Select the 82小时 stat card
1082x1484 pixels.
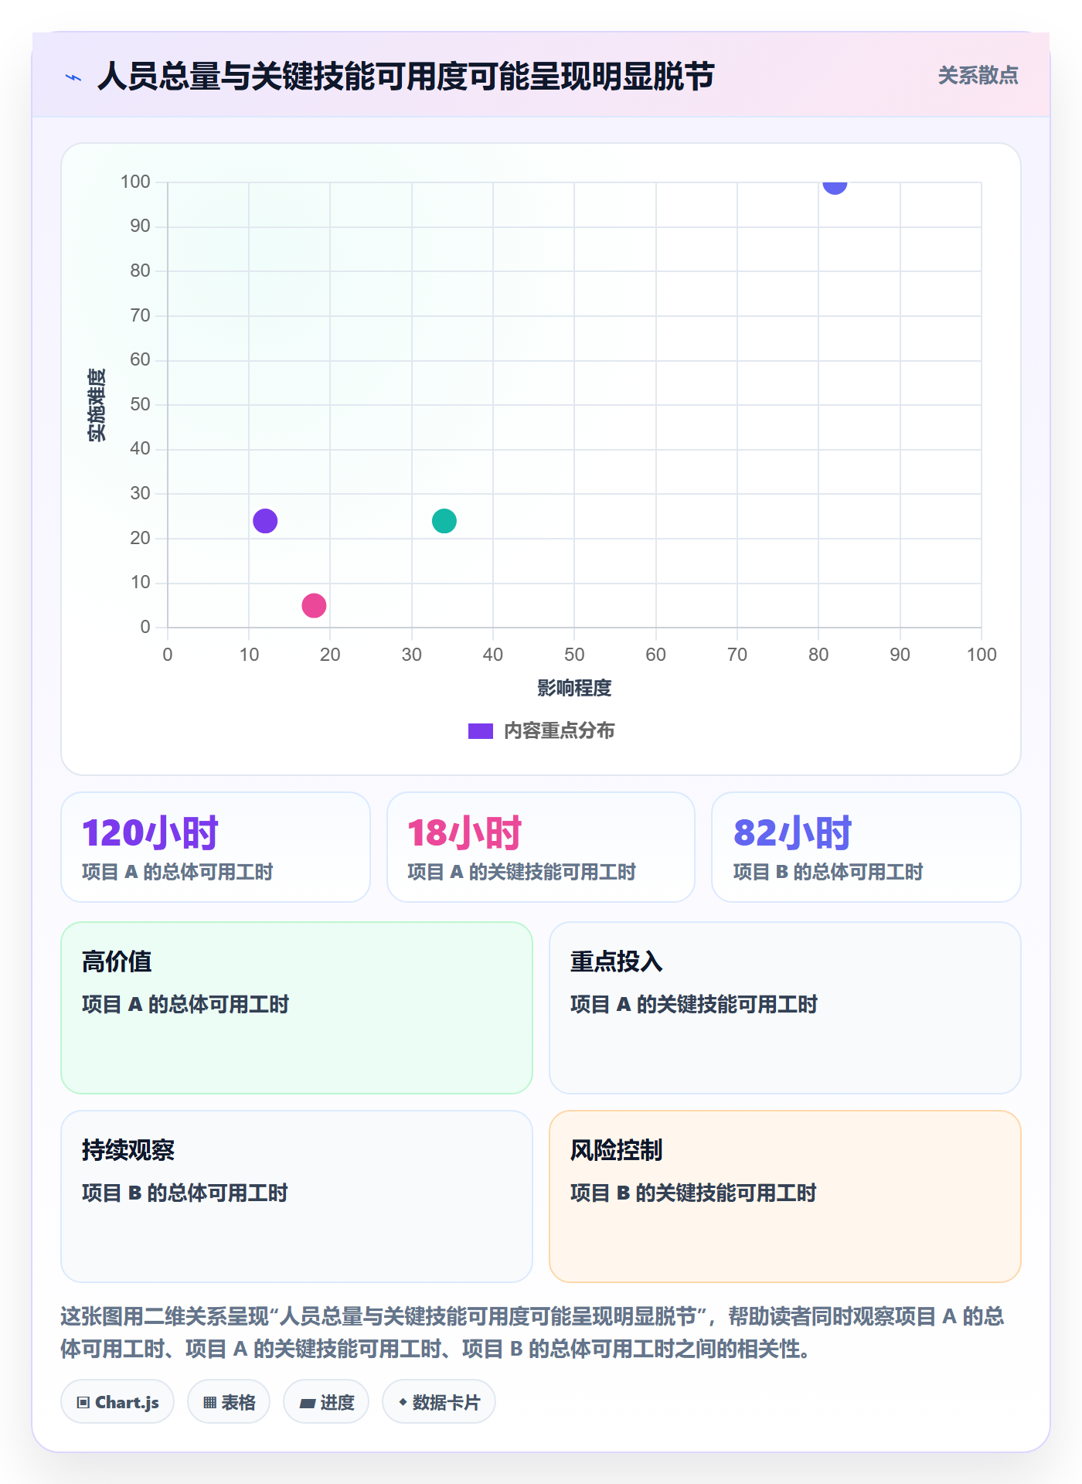(866, 847)
